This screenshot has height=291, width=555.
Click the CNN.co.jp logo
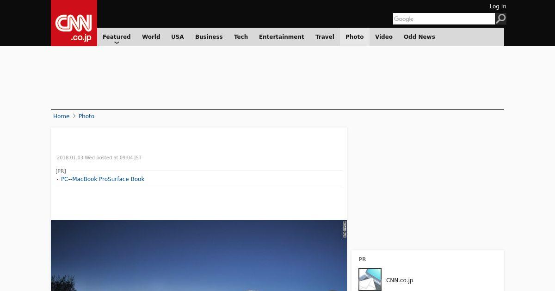pyautogui.click(x=74, y=23)
